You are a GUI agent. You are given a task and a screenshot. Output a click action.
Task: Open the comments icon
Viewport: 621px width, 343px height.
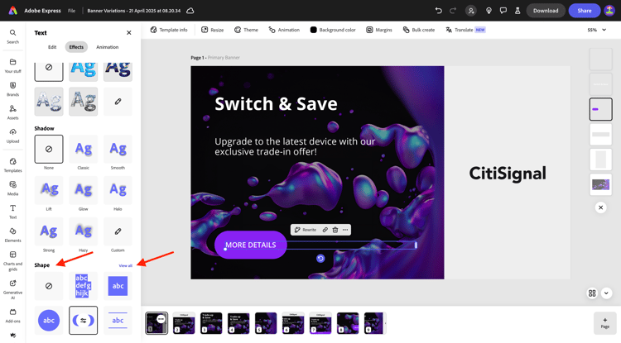[503, 11]
